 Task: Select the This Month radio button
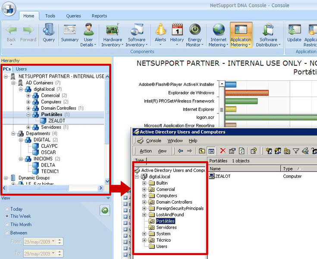pyautogui.click(x=7, y=224)
